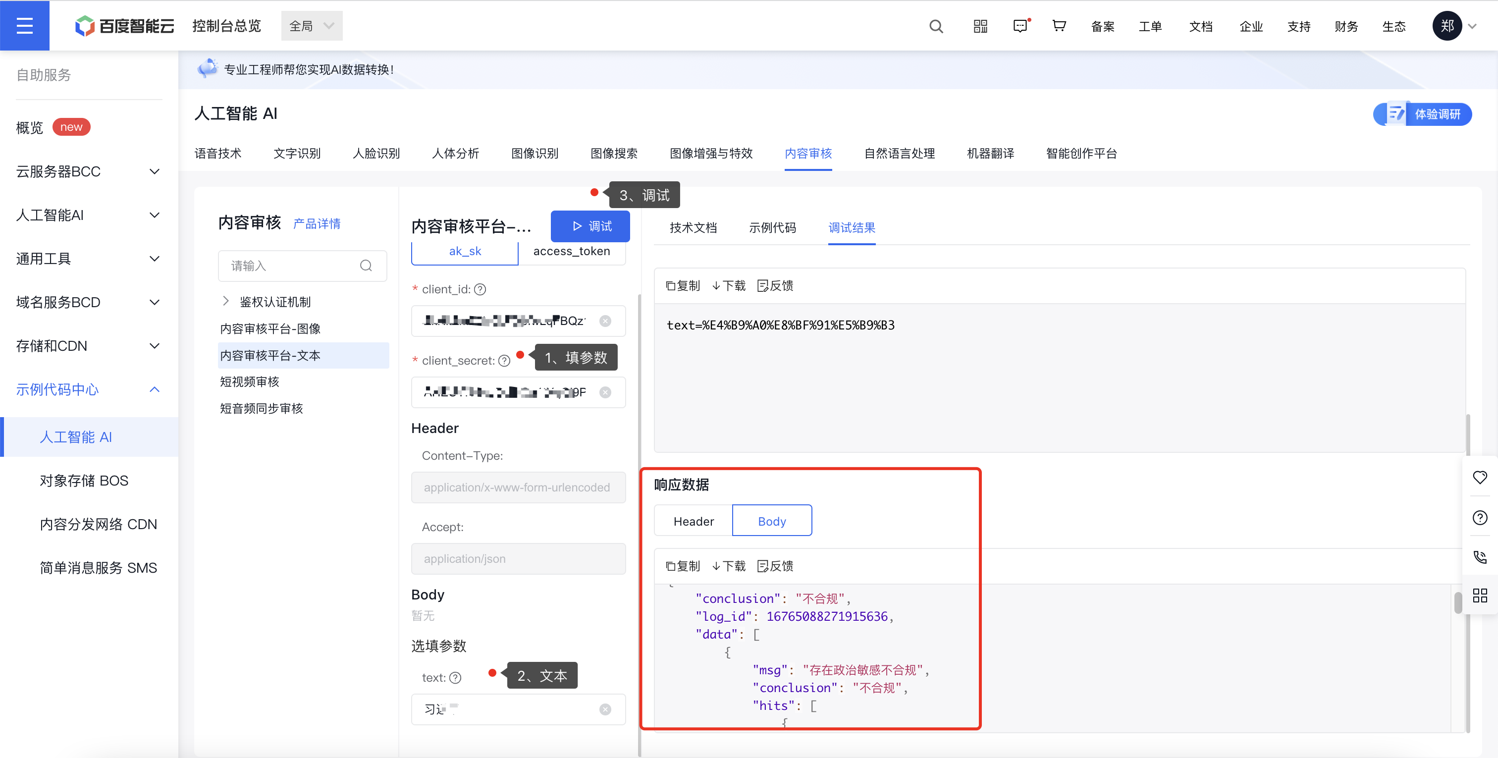Screen dimensions: 1498x758
Task: Open the hamburger menu at top left
Action: tap(24, 26)
